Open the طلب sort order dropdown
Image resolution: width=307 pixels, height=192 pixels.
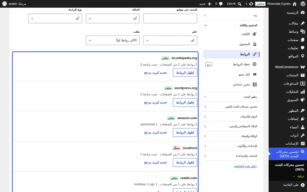(x=113, y=40)
